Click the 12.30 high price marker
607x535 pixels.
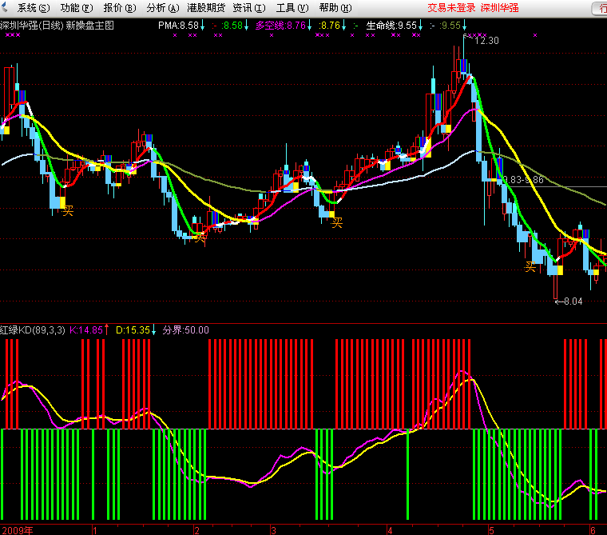point(486,41)
